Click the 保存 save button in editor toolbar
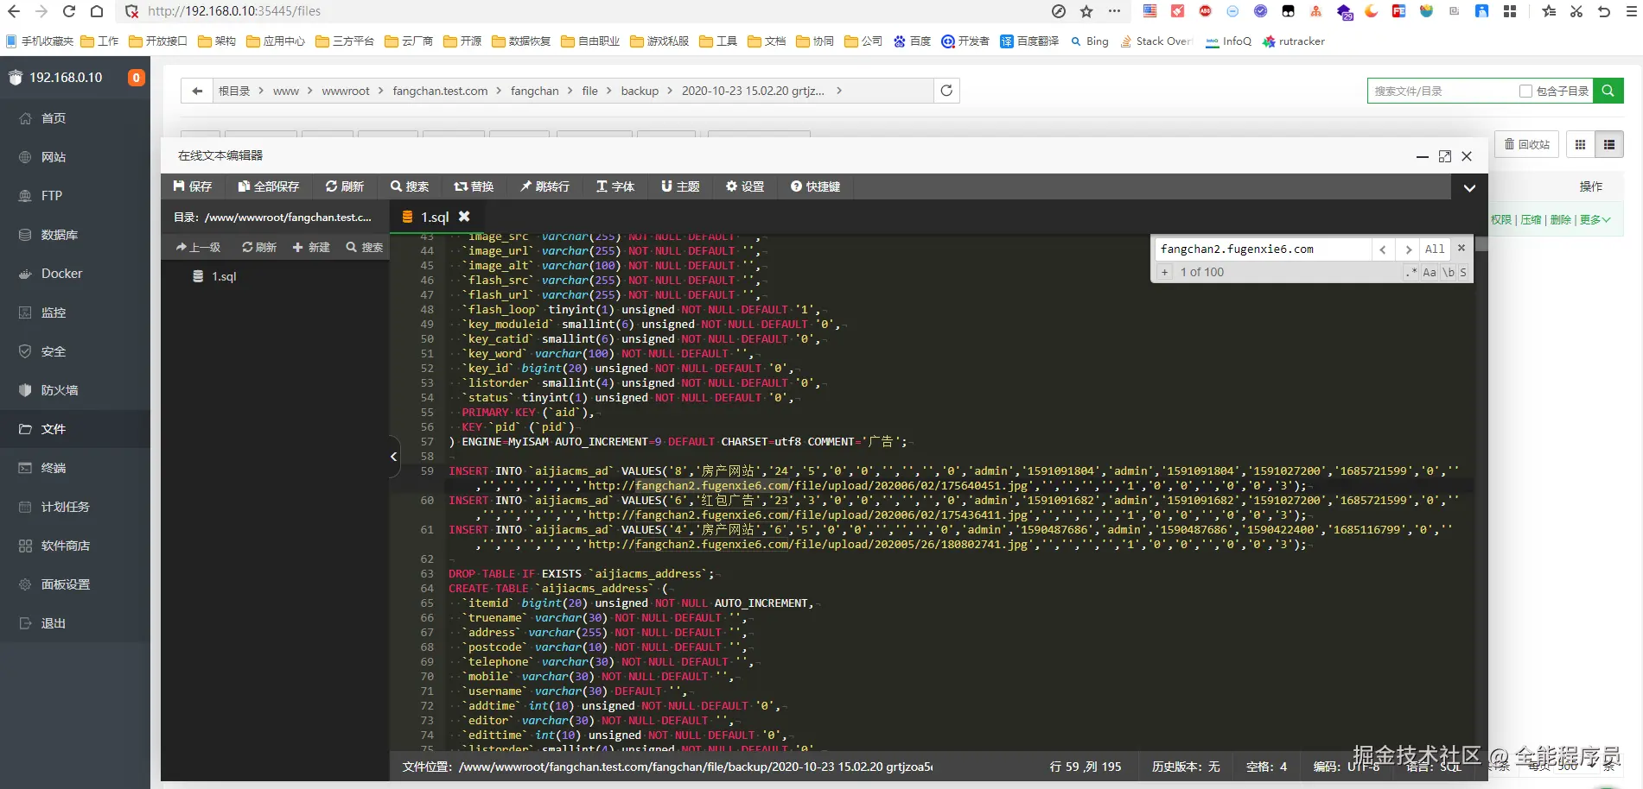1643x789 pixels. [193, 186]
